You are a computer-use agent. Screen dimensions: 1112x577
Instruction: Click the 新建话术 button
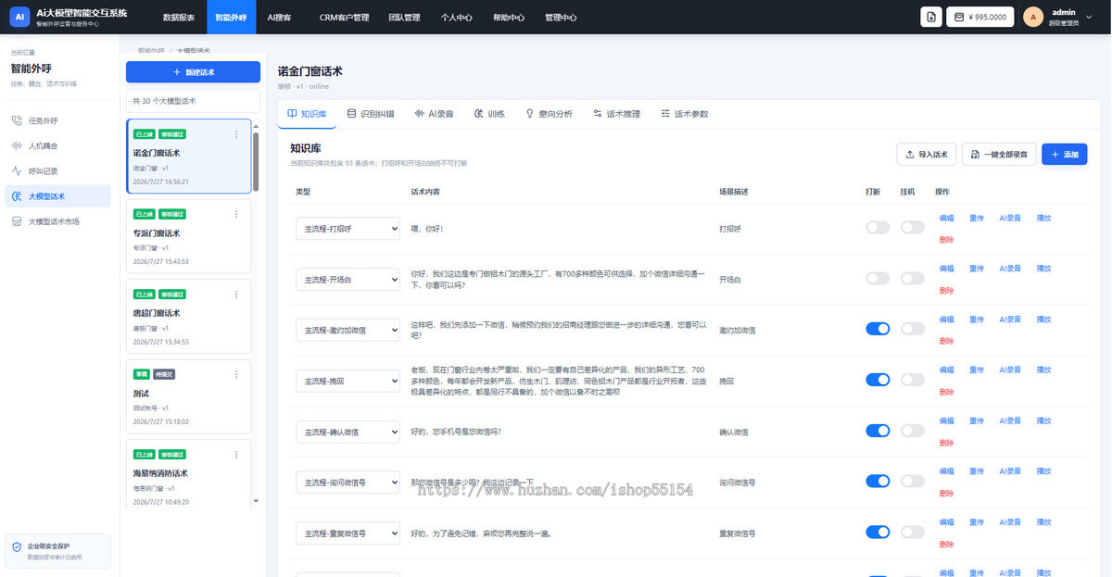pos(193,72)
